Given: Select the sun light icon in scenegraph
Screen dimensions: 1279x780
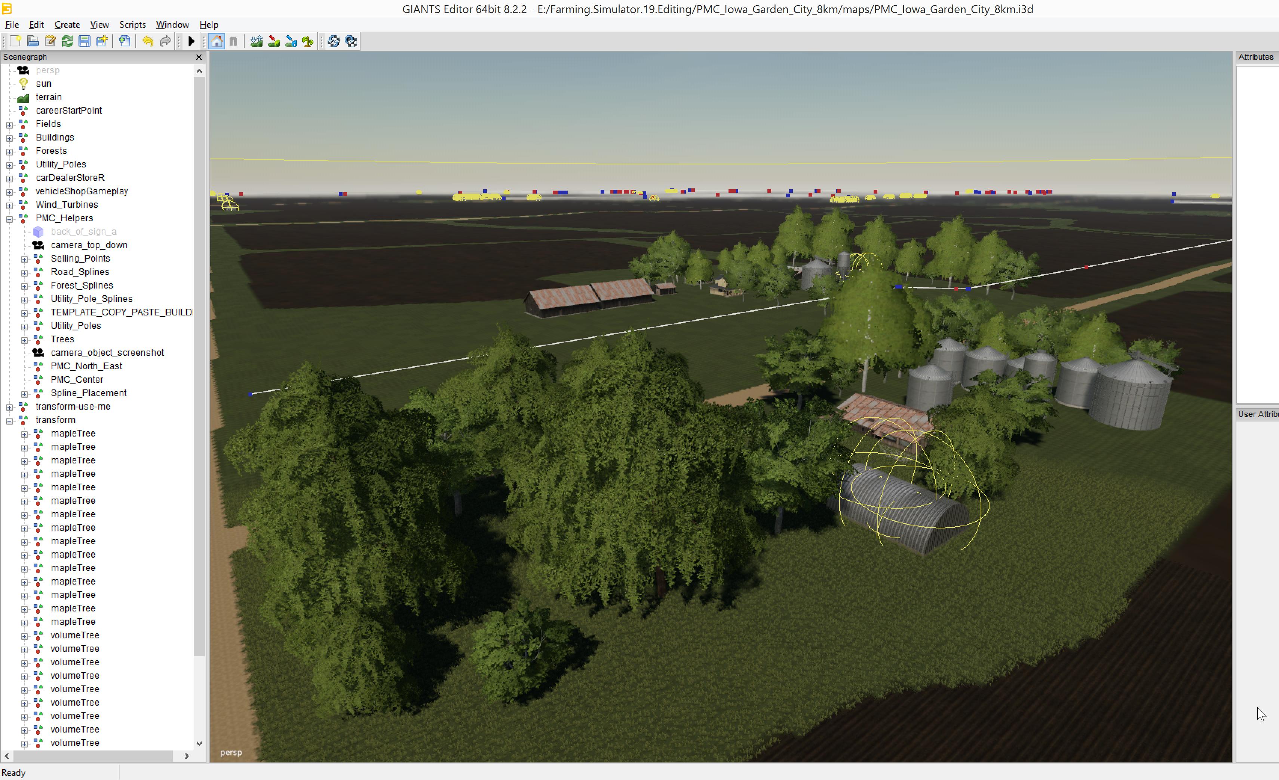Looking at the screenshot, I should tap(23, 83).
